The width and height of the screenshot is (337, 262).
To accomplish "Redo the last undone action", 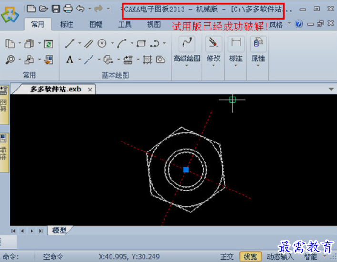I will (99, 9).
